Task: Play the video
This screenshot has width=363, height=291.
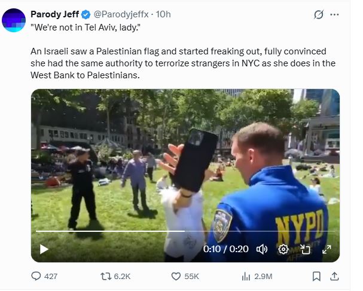Action: pyautogui.click(x=44, y=249)
